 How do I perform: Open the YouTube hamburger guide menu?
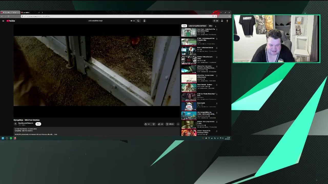pos(3,21)
